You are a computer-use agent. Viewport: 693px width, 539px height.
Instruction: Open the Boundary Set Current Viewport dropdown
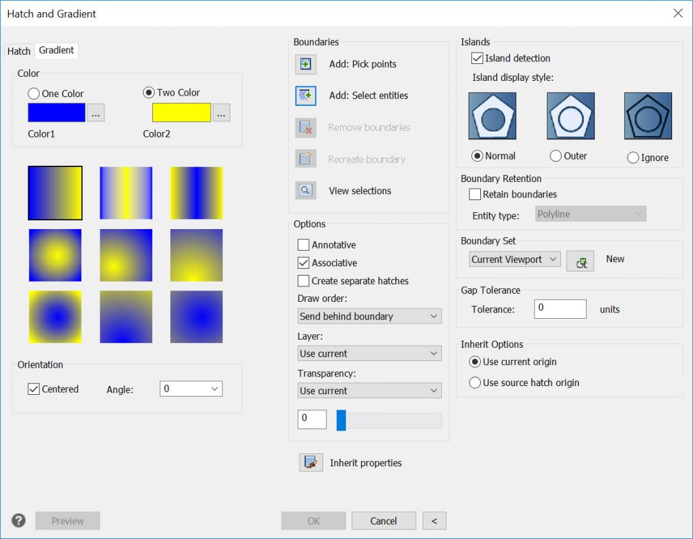pos(515,259)
